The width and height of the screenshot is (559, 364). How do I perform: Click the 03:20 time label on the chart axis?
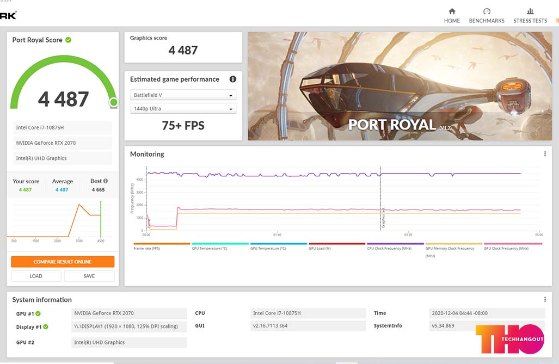click(408, 235)
